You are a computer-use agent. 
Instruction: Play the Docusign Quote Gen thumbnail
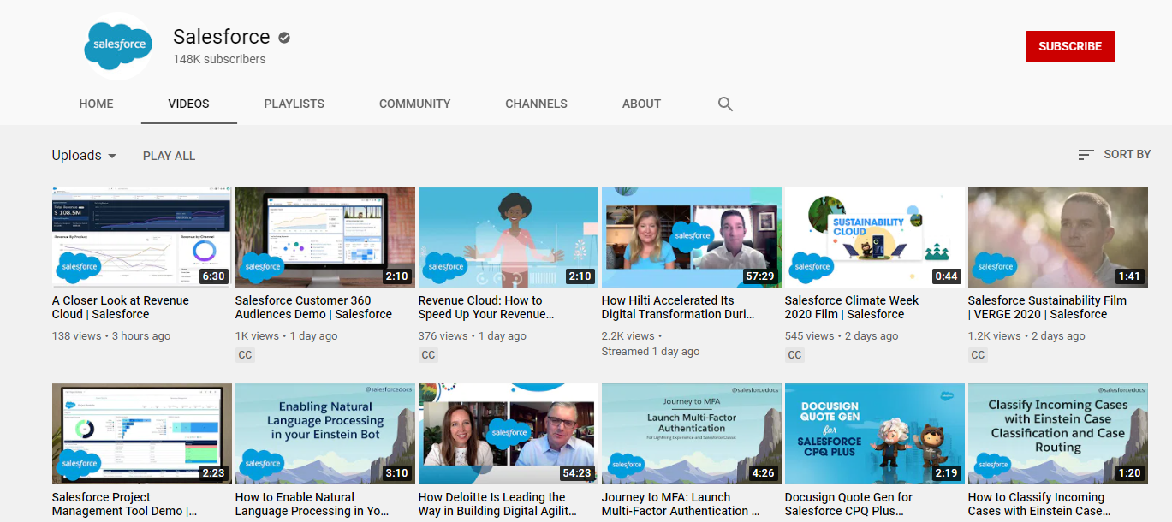click(x=875, y=434)
